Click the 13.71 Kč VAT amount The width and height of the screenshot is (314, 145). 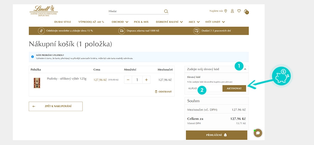(241, 123)
